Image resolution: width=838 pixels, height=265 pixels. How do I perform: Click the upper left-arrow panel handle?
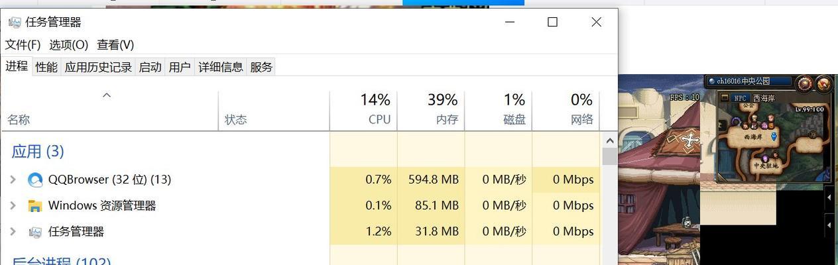tap(829, 197)
